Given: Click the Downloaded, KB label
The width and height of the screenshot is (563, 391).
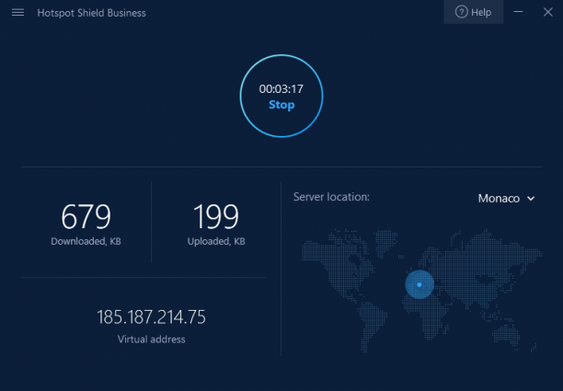Looking at the screenshot, I should point(86,241).
